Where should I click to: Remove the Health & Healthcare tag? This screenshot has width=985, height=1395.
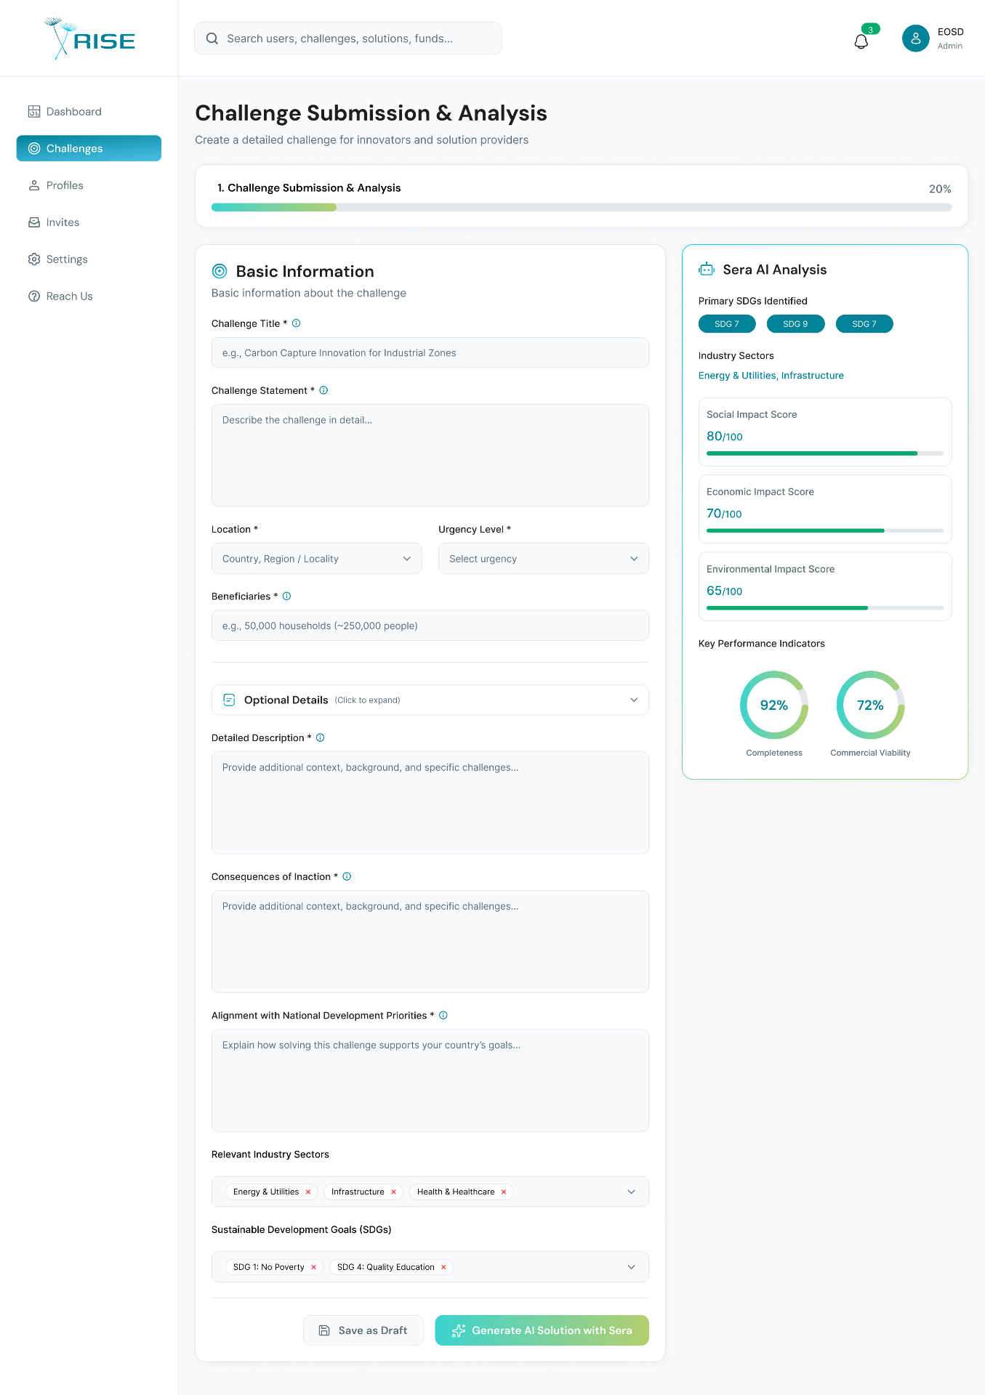pyautogui.click(x=504, y=1192)
